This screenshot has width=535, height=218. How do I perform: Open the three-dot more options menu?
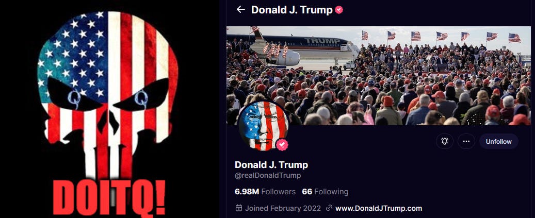[x=466, y=141]
